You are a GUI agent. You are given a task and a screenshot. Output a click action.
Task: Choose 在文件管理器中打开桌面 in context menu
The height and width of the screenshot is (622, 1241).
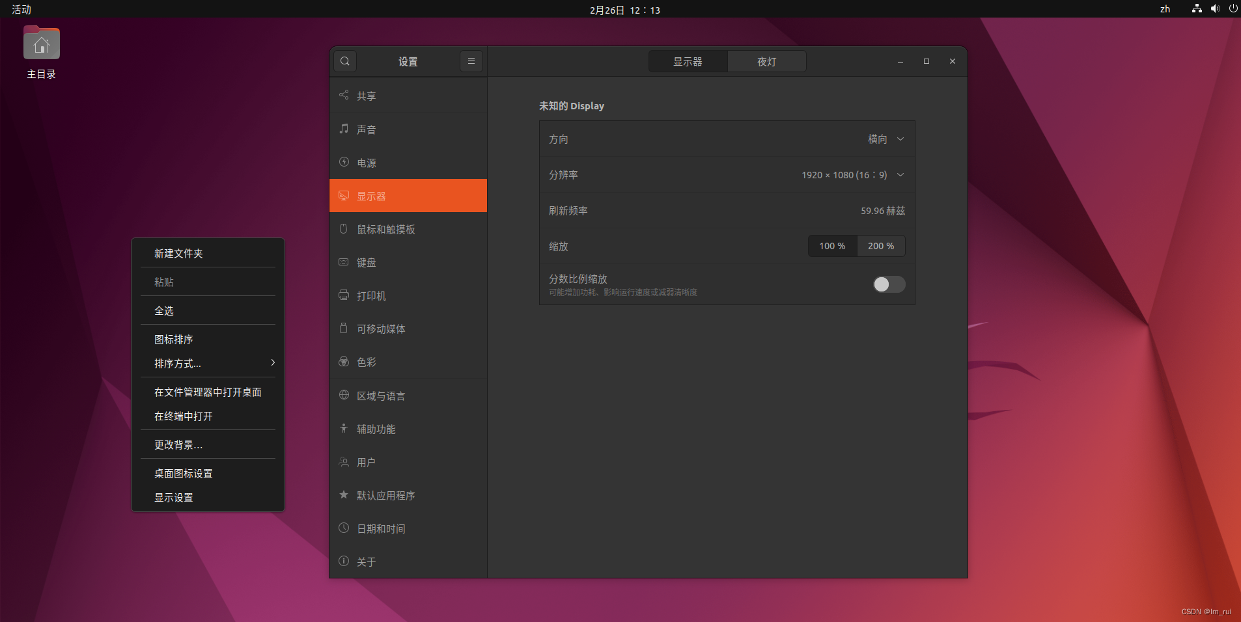tap(208, 392)
